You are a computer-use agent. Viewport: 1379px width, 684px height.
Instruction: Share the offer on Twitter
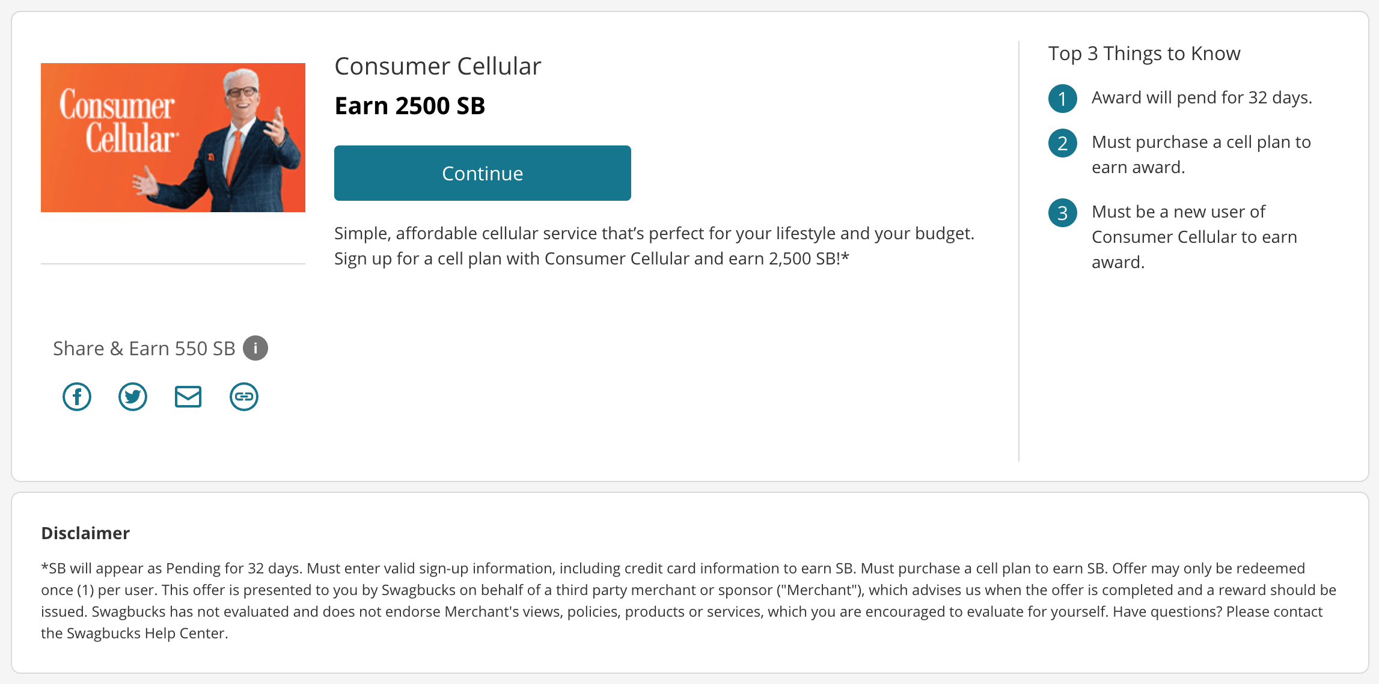[x=132, y=396]
